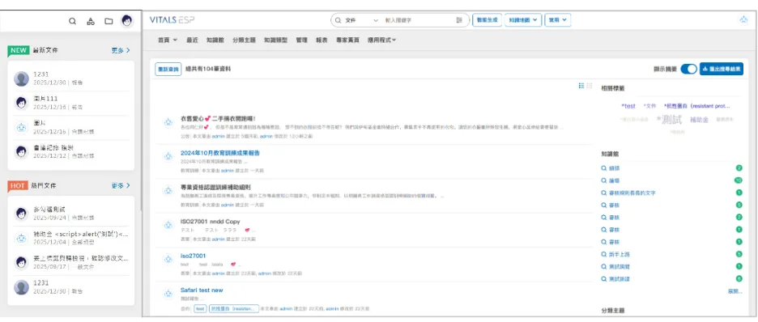The image size is (758, 322).
Task: Expand the 知識地圖 dropdown button
Action: point(523,20)
